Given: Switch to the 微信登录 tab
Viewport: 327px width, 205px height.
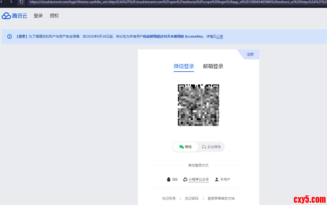Looking at the screenshot, I should [184, 66].
